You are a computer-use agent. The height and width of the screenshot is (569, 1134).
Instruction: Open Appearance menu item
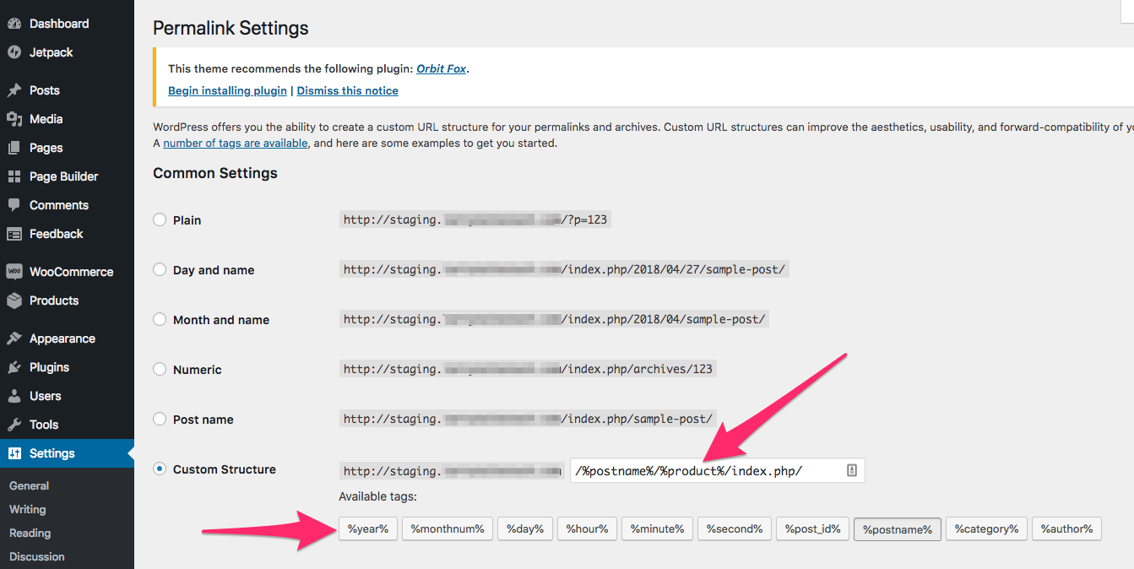click(67, 339)
